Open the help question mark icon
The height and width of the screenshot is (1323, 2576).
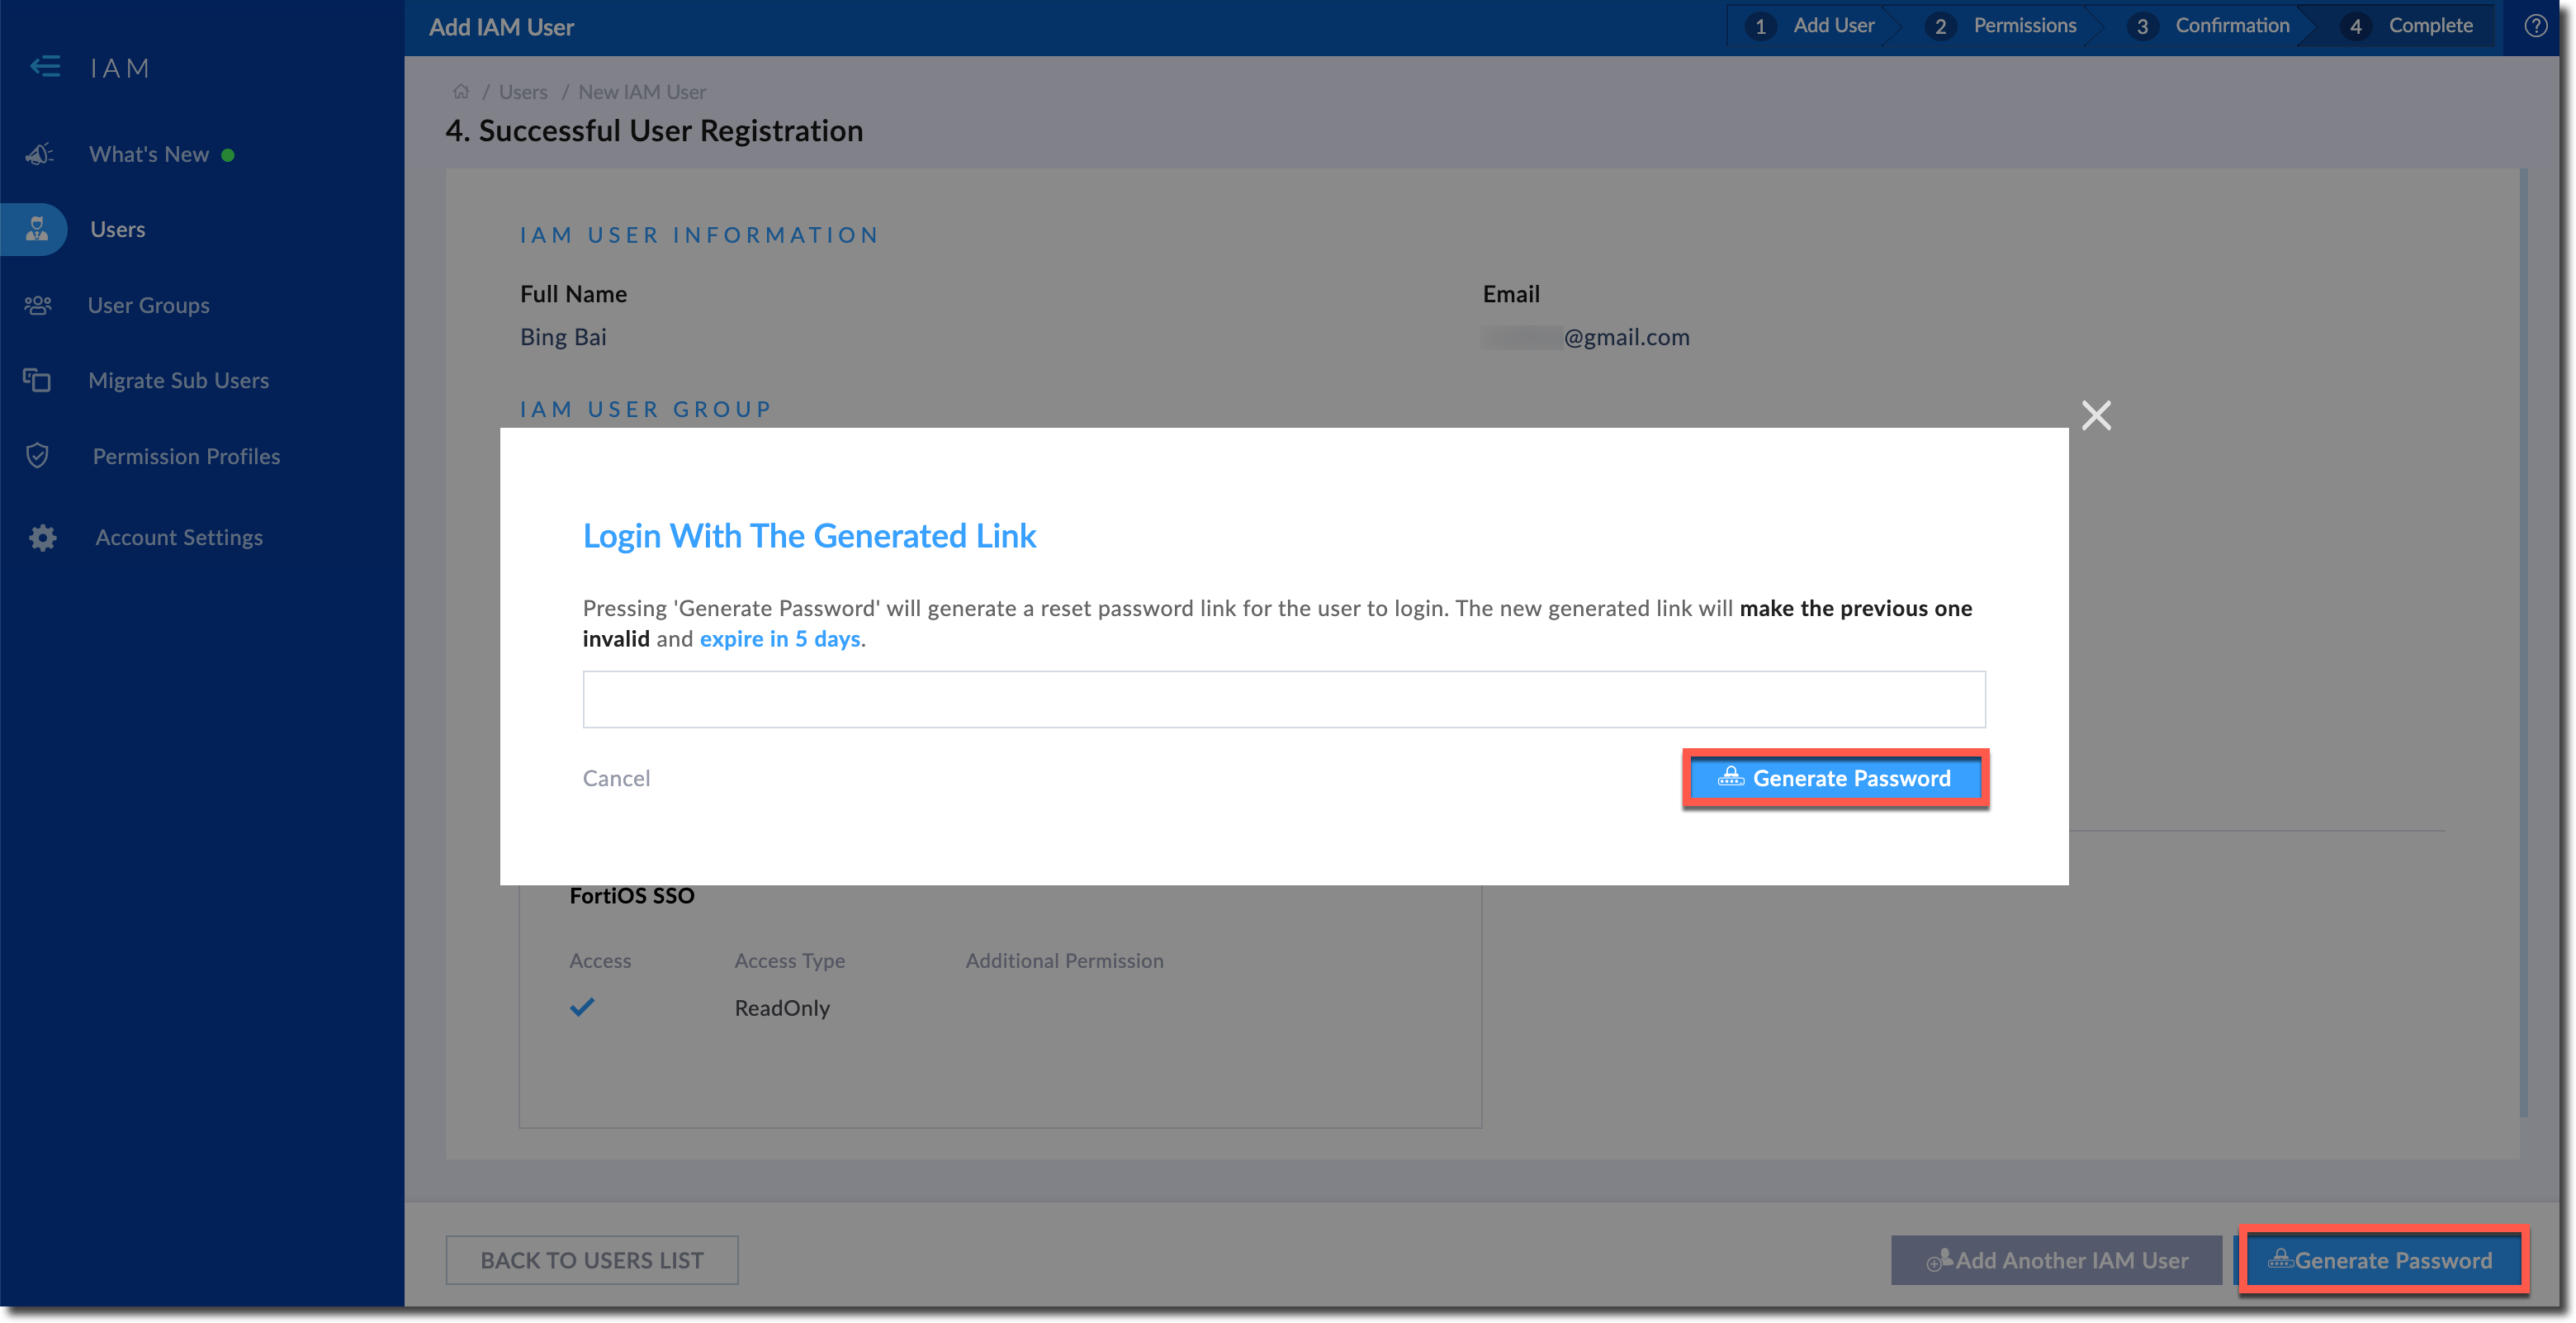(2535, 26)
